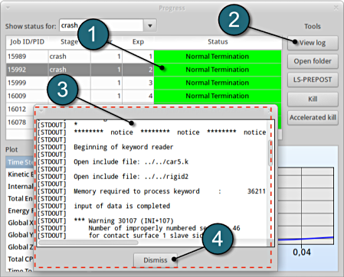Click the 'Open include file: ../../rigid2' log line

[x=131, y=177]
